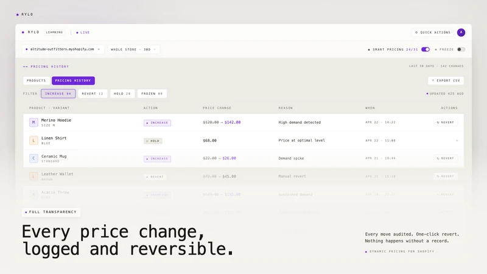
Task: Click the APR 22 · 14:22 timestamp
Action: click(380, 122)
